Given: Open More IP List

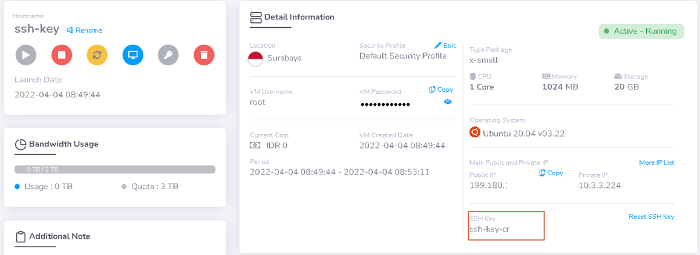Looking at the screenshot, I should click(656, 163).
